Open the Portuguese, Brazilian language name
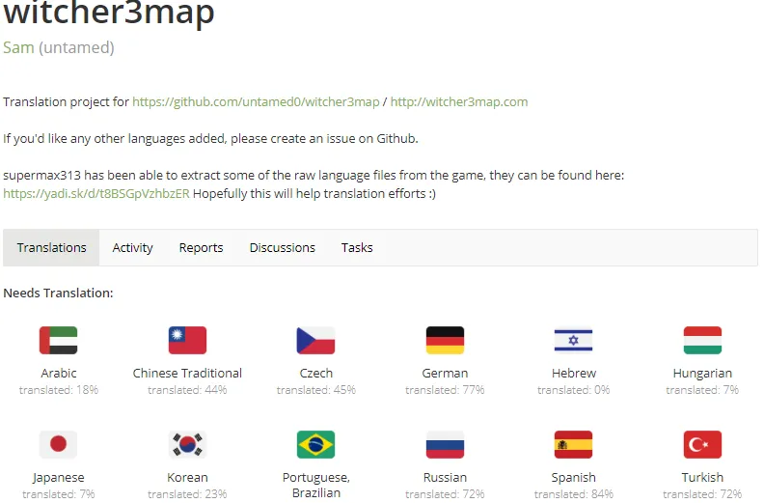 coord(315,485)
